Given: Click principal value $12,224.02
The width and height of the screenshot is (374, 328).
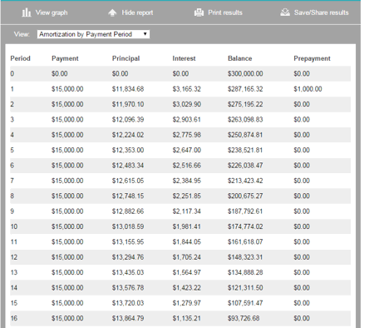Looking at the screenshot, I should [128, 135].
